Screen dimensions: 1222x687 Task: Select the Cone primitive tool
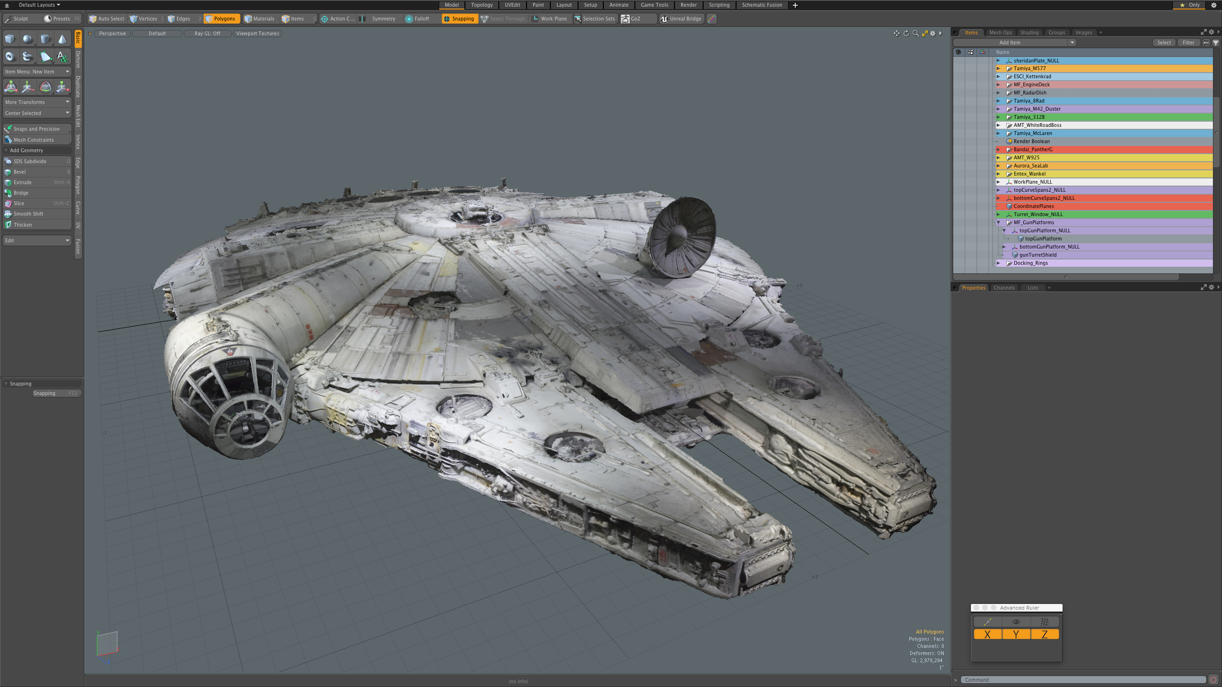(x=62, y=39)
